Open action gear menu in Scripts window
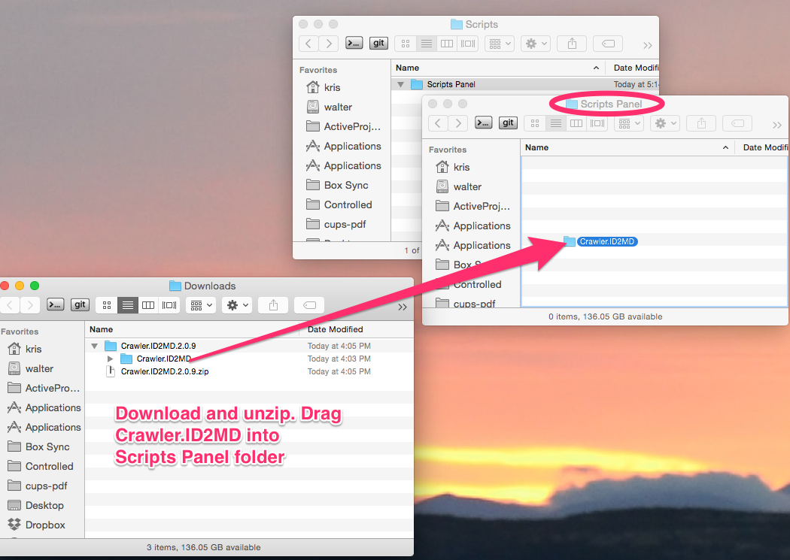The width and height of the screenshot is (790, 560). click(x=536, y=44)
